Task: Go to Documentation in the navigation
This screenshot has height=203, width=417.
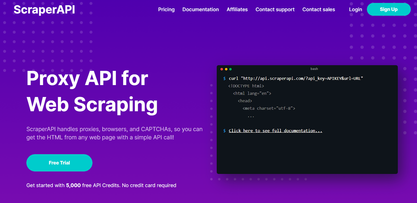Action: [201, 9]
